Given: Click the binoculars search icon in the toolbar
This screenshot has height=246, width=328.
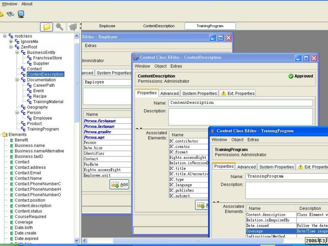Looking at the screenshot, I should pyautogui.click(x=10, y=14).
